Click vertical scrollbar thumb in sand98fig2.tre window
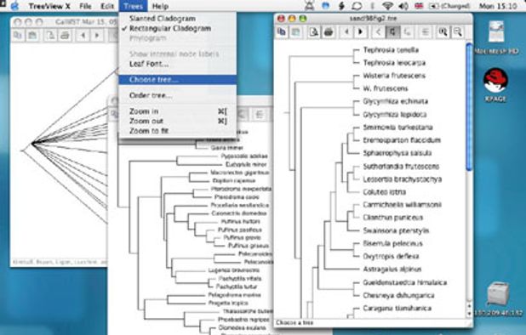Image resolution: width=526 pixels, height=335 pixels. 469,107
